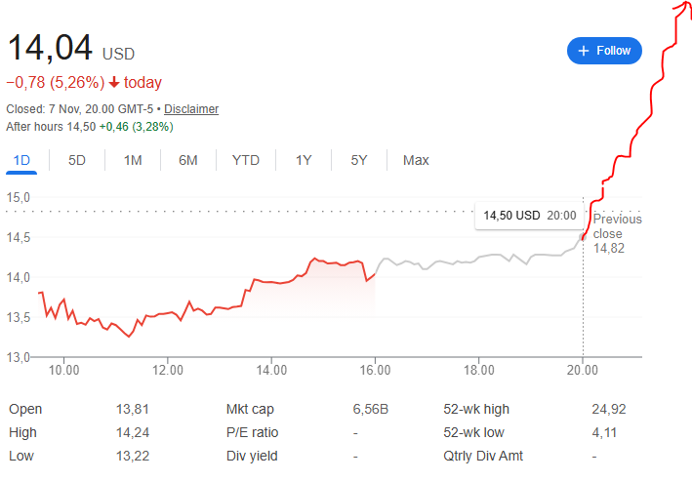The width and height of the screenshot is (692, 481).
Task: Click the 52-wk low label
Action: [473, 432]
